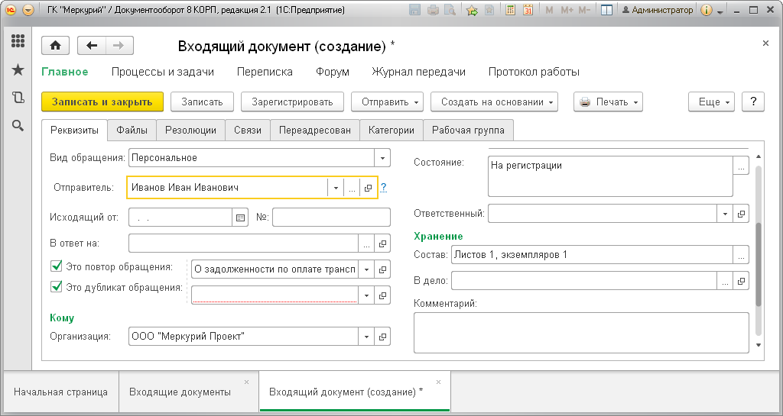Switch to Связи tab

click(248, 131)
